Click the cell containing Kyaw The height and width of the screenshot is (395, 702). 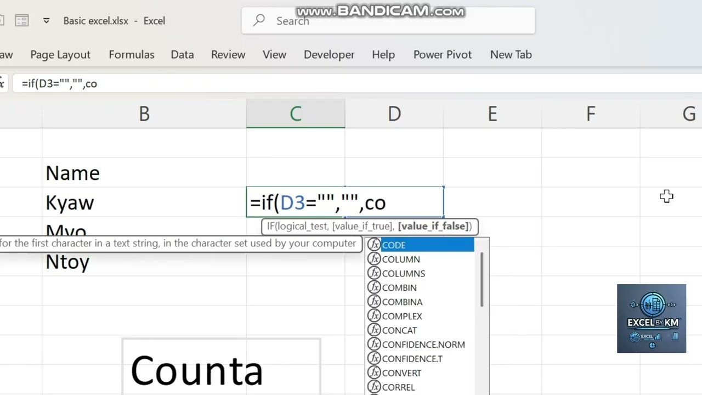click(144, 202)
